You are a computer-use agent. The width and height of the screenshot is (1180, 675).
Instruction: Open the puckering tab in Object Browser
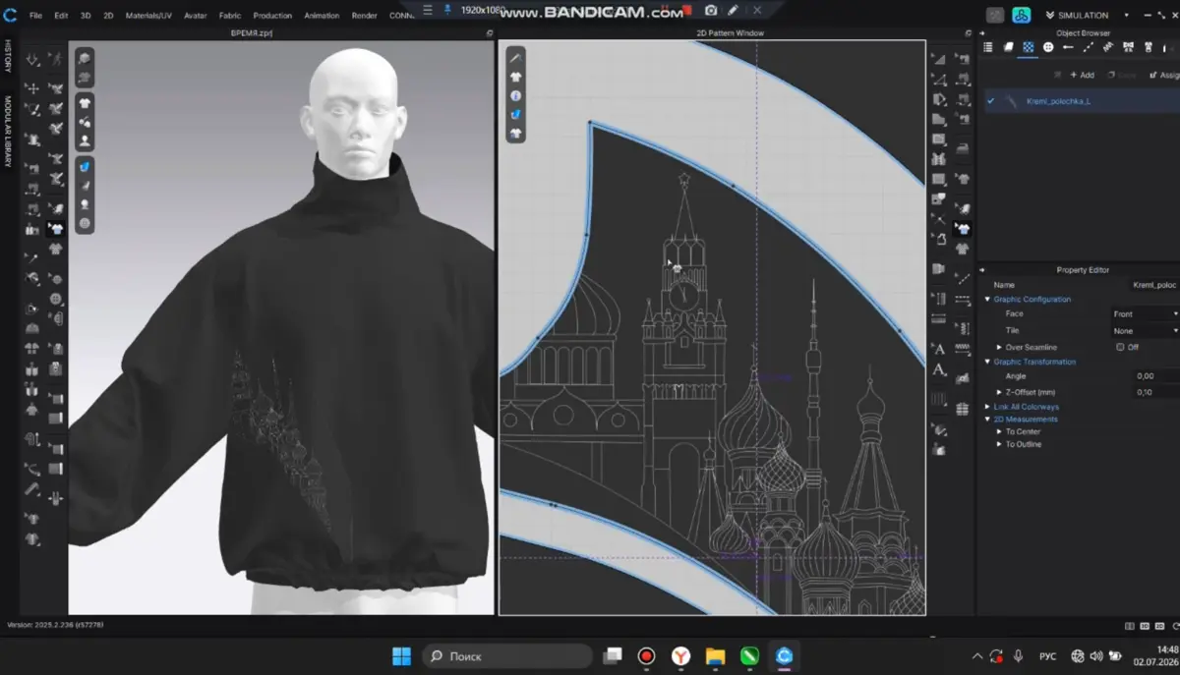coord(1107,46)
